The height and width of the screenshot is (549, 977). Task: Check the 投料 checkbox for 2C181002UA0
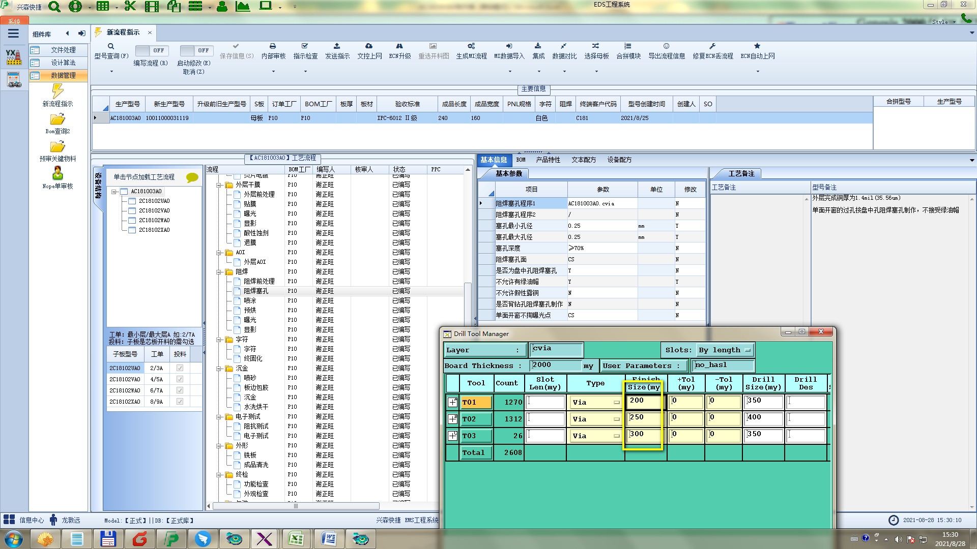click(180, 368)
